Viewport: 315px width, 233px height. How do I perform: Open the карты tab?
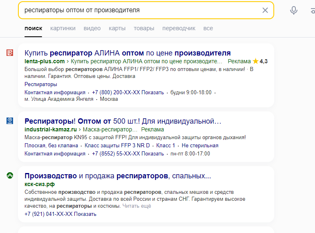click(117, 28)
